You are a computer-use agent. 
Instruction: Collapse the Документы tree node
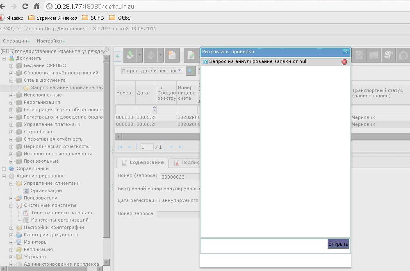click(4, 58)
